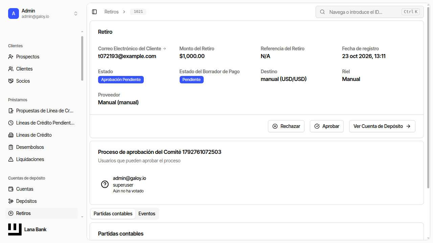Click the Lana Bank logo

pyautogui.click(x=15, y=230)
